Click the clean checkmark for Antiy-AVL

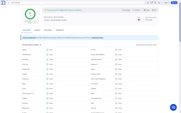47,64
